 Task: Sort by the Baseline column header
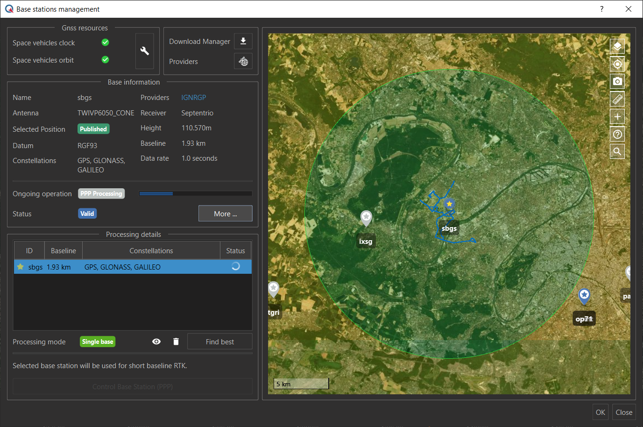(63, 251)
